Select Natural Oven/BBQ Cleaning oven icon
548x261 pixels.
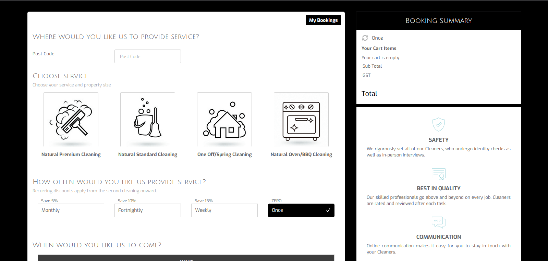tap(301, 120)
